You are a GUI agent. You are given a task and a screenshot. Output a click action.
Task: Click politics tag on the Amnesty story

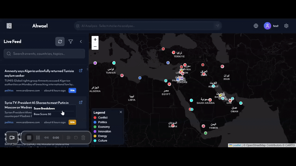point(9,90)
